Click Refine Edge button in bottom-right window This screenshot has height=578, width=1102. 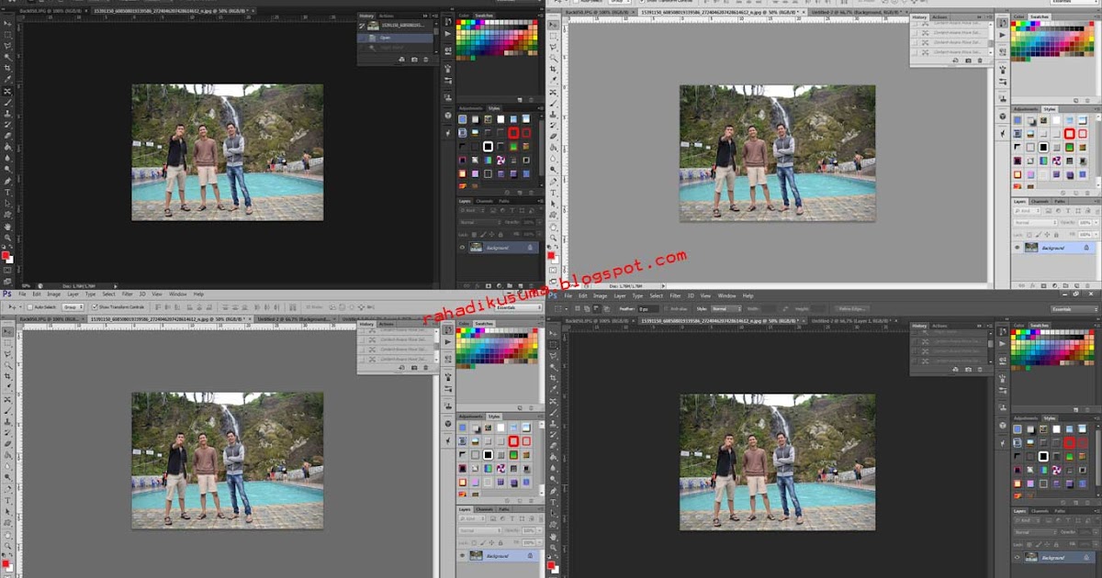[x=851, y=309]
